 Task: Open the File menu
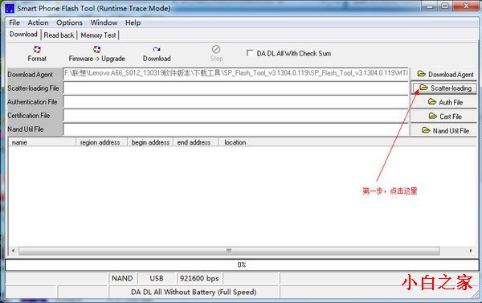pyautogui.click(x=14, y=23)
